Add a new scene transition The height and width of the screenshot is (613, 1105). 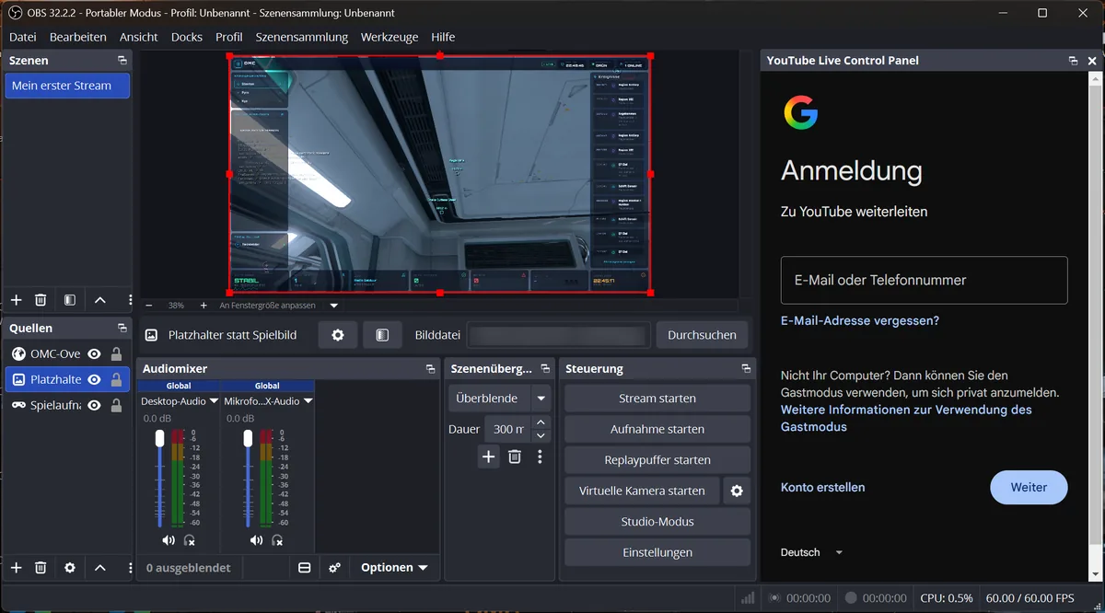[x=488, y=457]
